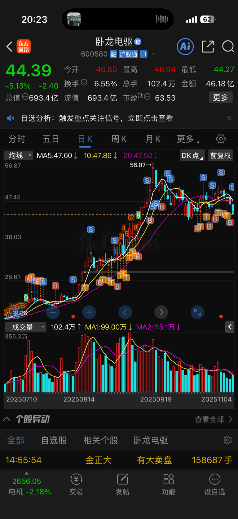Select the 相关个股 filter tab
The height and width of the screenshot is (519, 238).
[101, 440]
